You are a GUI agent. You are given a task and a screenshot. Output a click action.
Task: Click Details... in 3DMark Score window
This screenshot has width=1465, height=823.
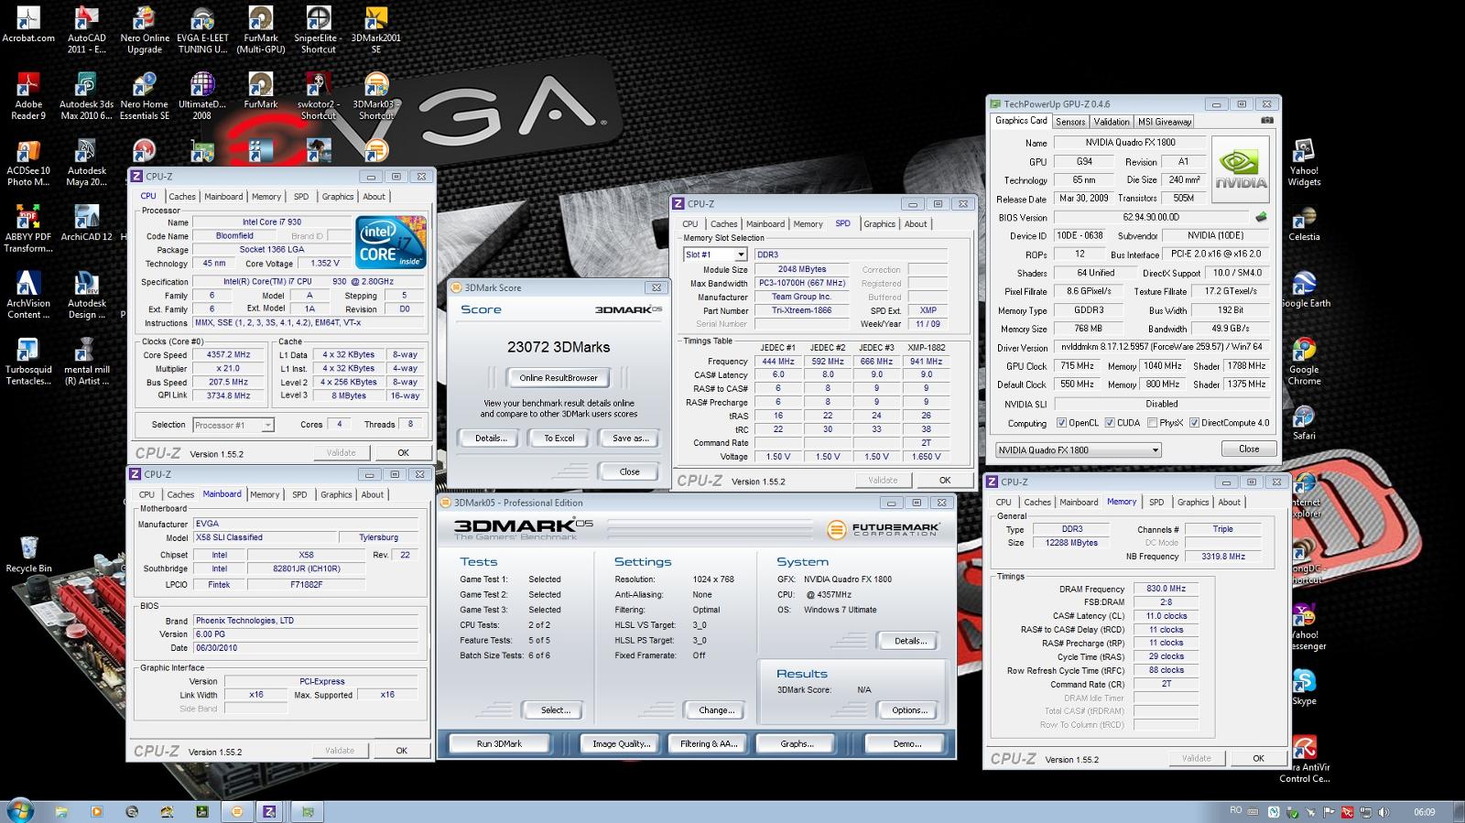pyautogui.click(x=491, y=439)
